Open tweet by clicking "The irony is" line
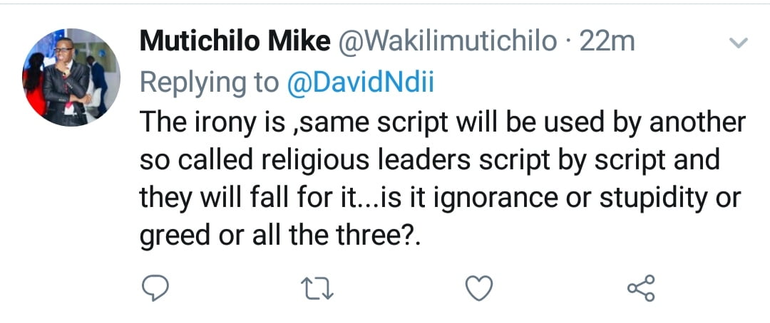The image size is (770, 323). pos(442,123)
